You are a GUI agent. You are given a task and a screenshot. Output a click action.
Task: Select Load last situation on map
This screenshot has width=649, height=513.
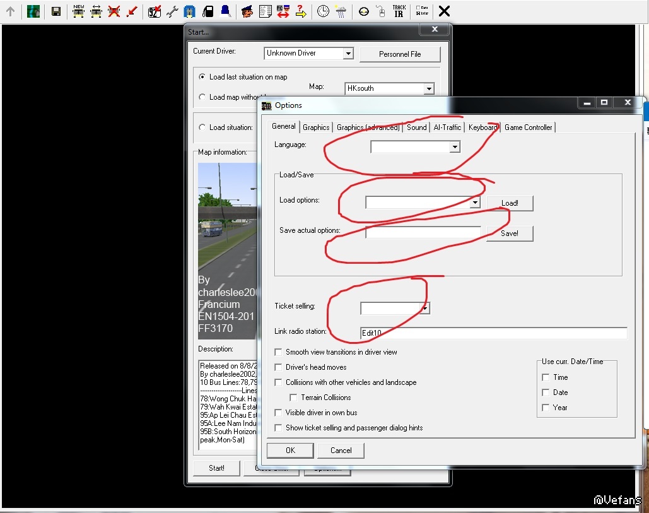(202, 77)
